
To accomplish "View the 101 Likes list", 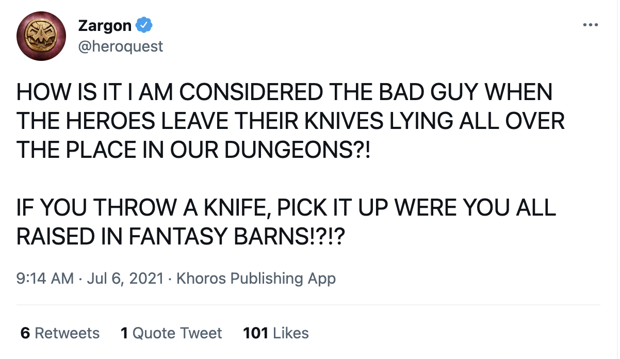I will pyautogui.click(x=276, y=333).
